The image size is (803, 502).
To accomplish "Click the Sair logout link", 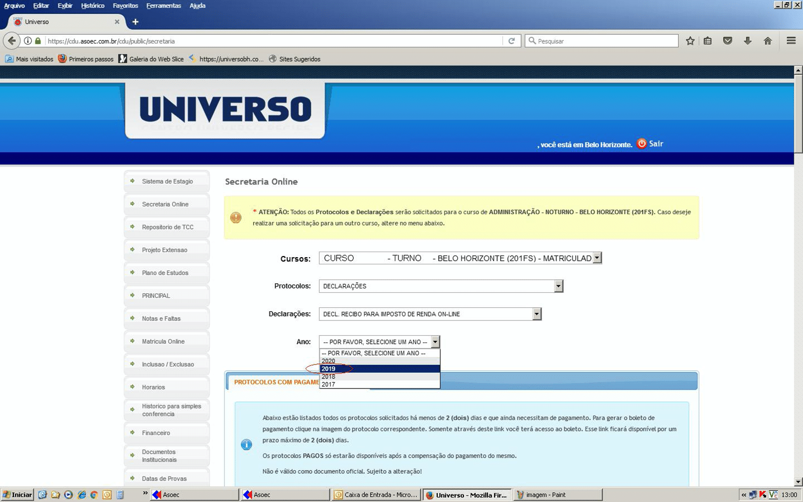I will point(656,144).
